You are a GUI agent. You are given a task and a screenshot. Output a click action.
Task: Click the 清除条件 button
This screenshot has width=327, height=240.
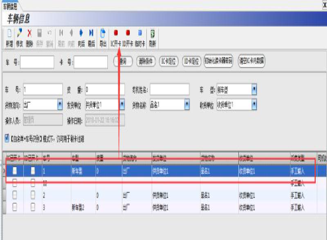coord(146,61)
